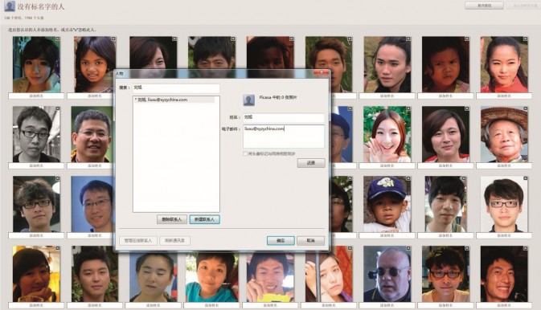The width and height of the screenshot is (541, 310).
Task: Click the ignore icon on the long-haired child's thumbnail in the first row
Action: pyautogui.click(x=113, y=39)
